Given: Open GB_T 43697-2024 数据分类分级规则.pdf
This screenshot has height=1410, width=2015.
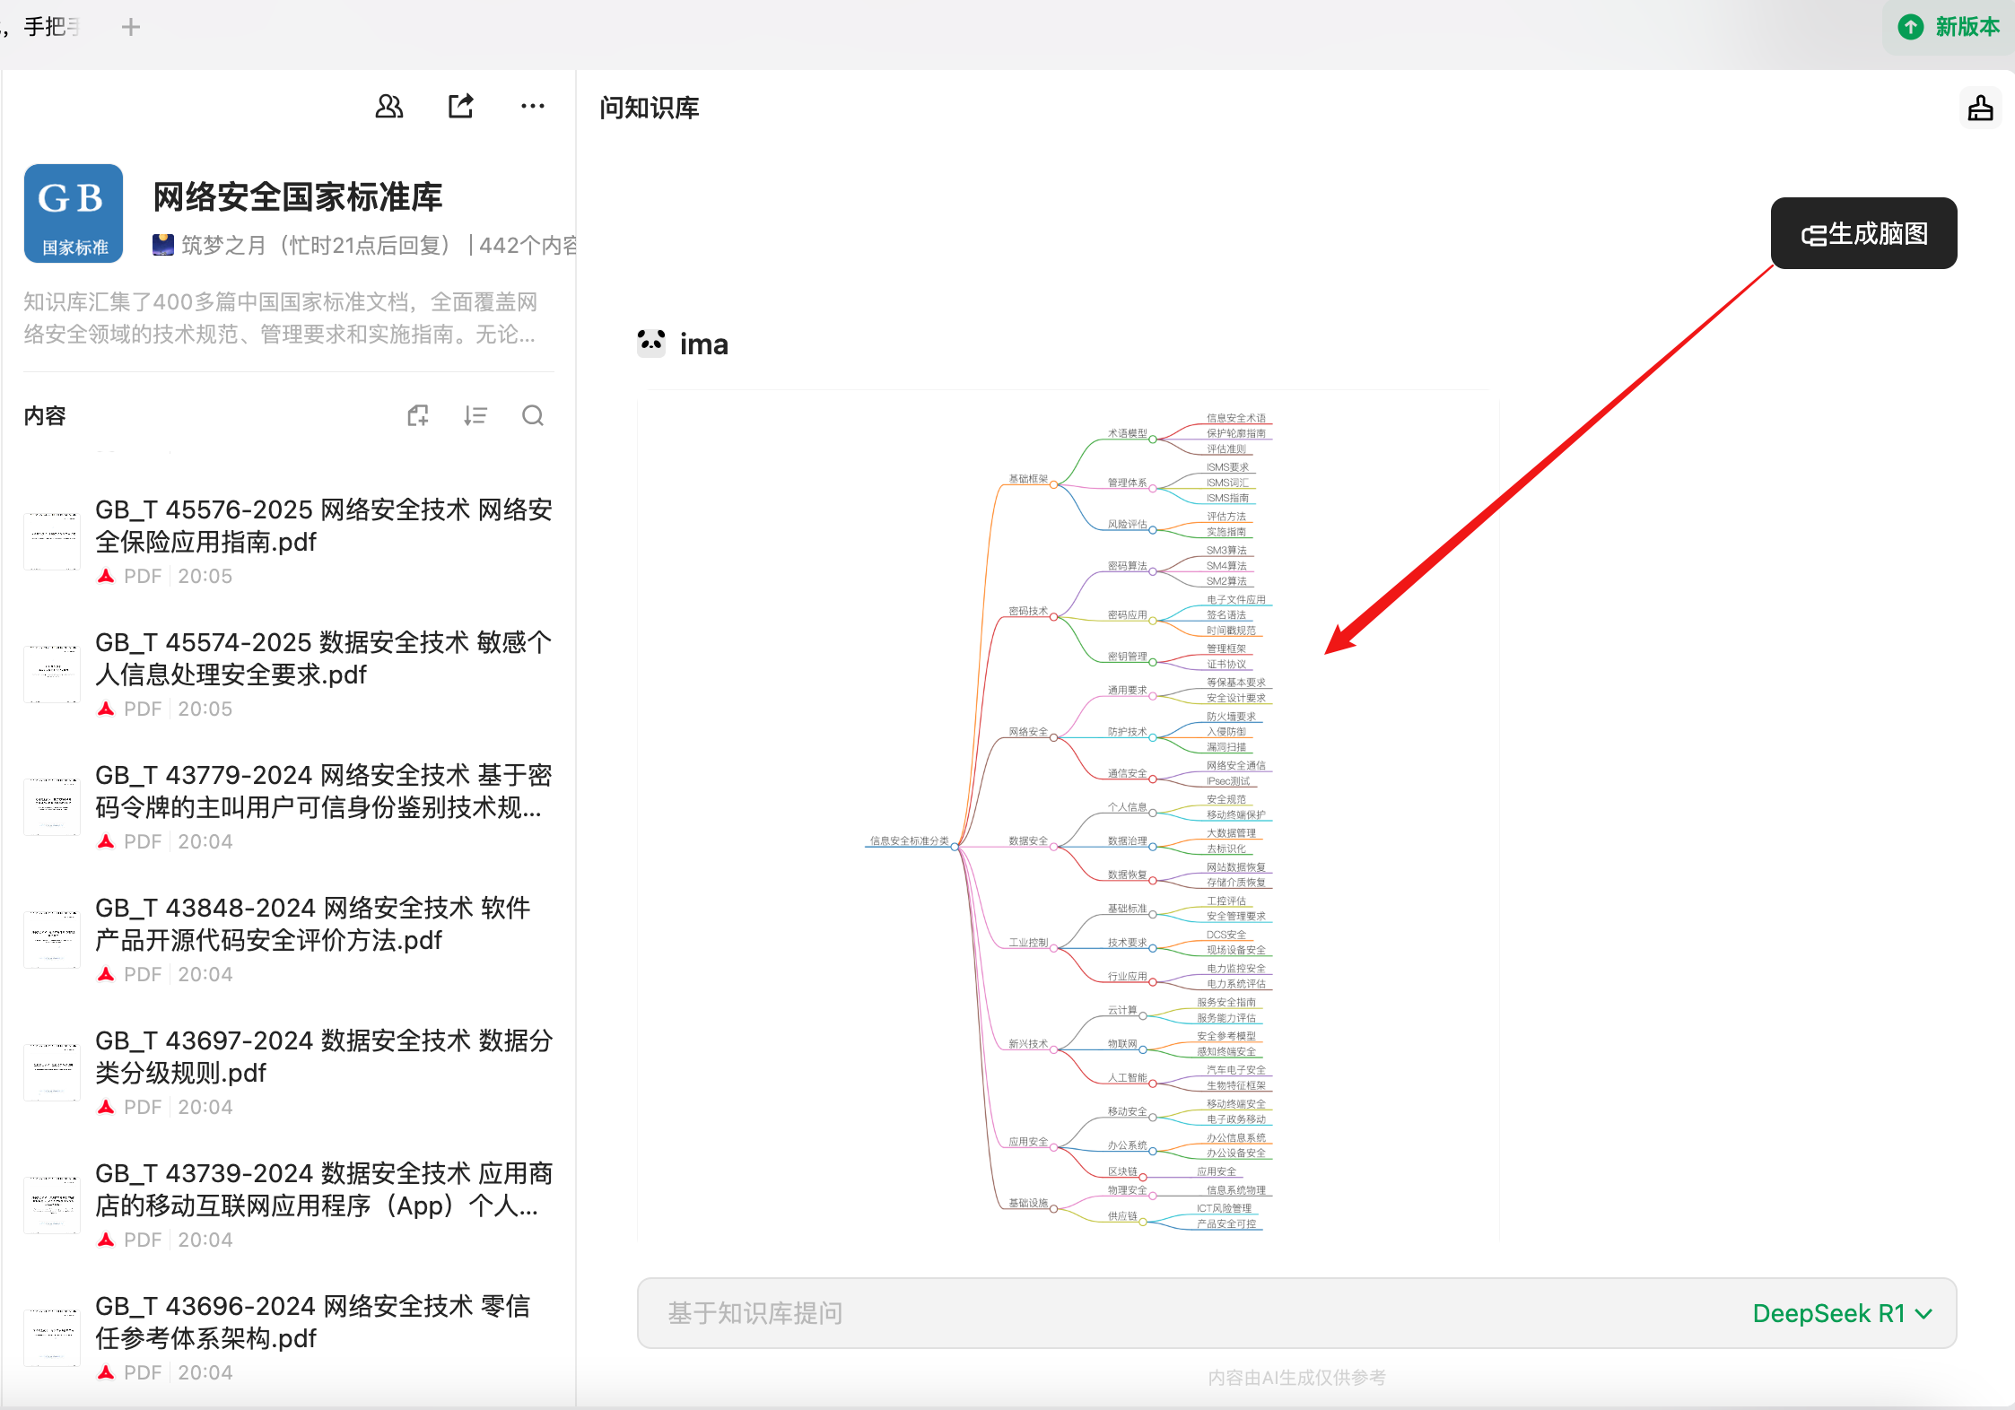Looking at the screenshot, I should (x=323, y=1057).
